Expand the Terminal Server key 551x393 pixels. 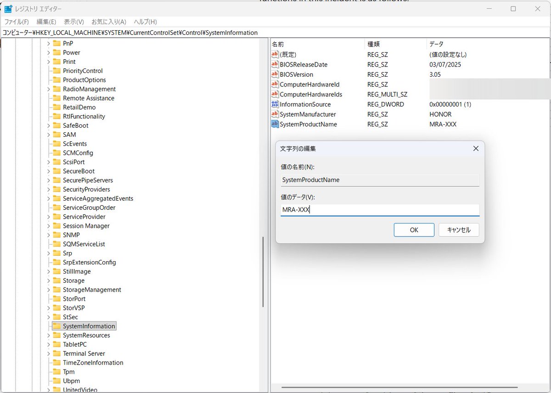click(48, 354)
